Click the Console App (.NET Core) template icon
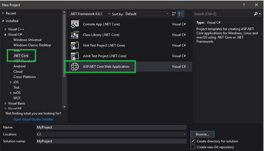Viewport: 264px width, 151px height. pyautogui.click(x=75, y=24)
